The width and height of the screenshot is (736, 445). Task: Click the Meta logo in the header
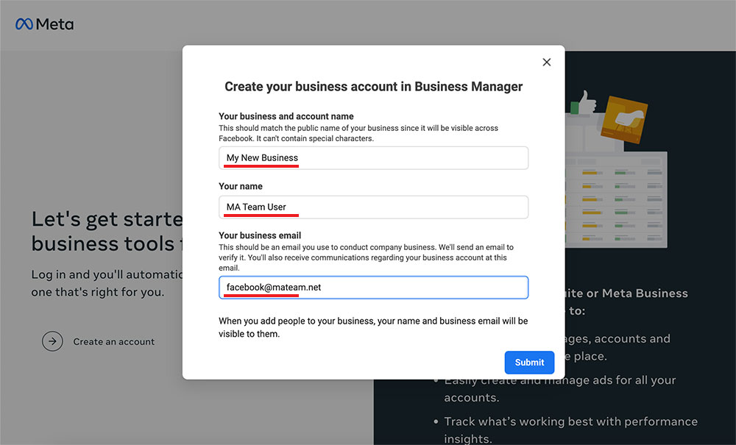(44, 24)
